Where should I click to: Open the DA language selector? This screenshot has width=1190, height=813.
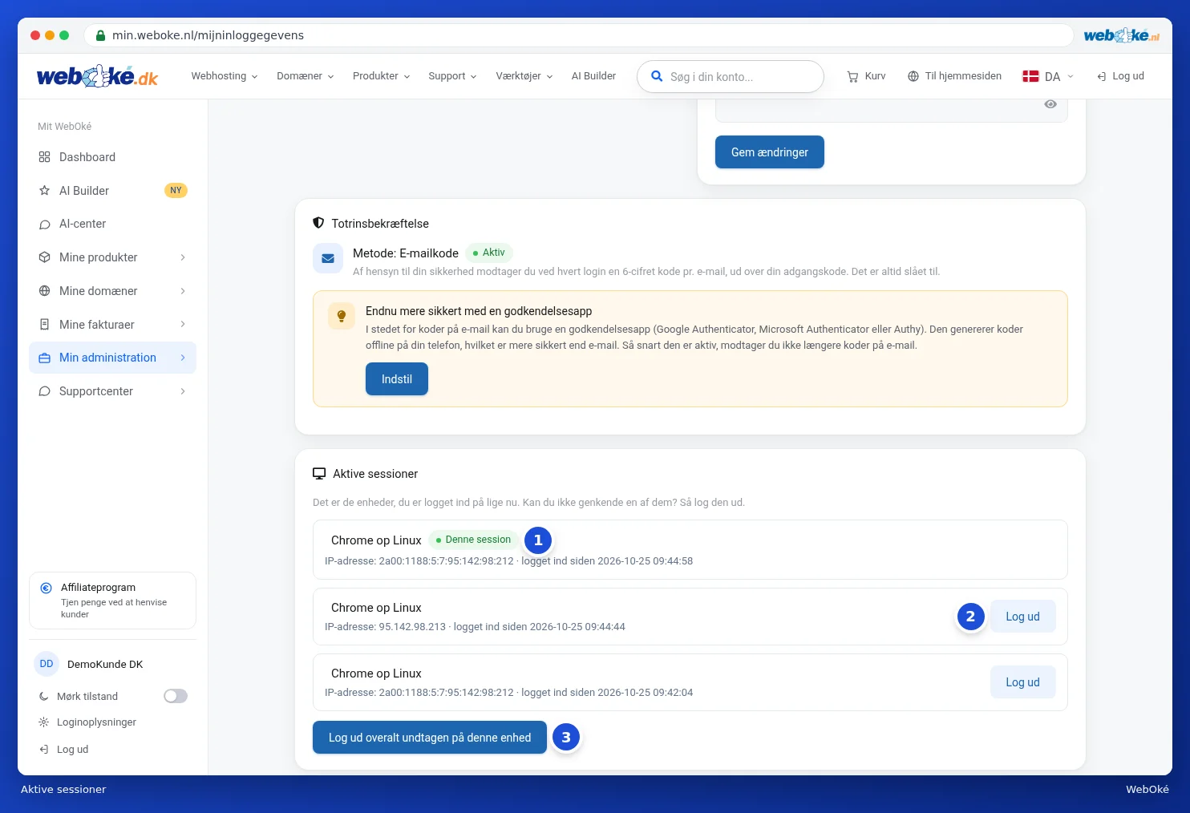(1048, 76)
